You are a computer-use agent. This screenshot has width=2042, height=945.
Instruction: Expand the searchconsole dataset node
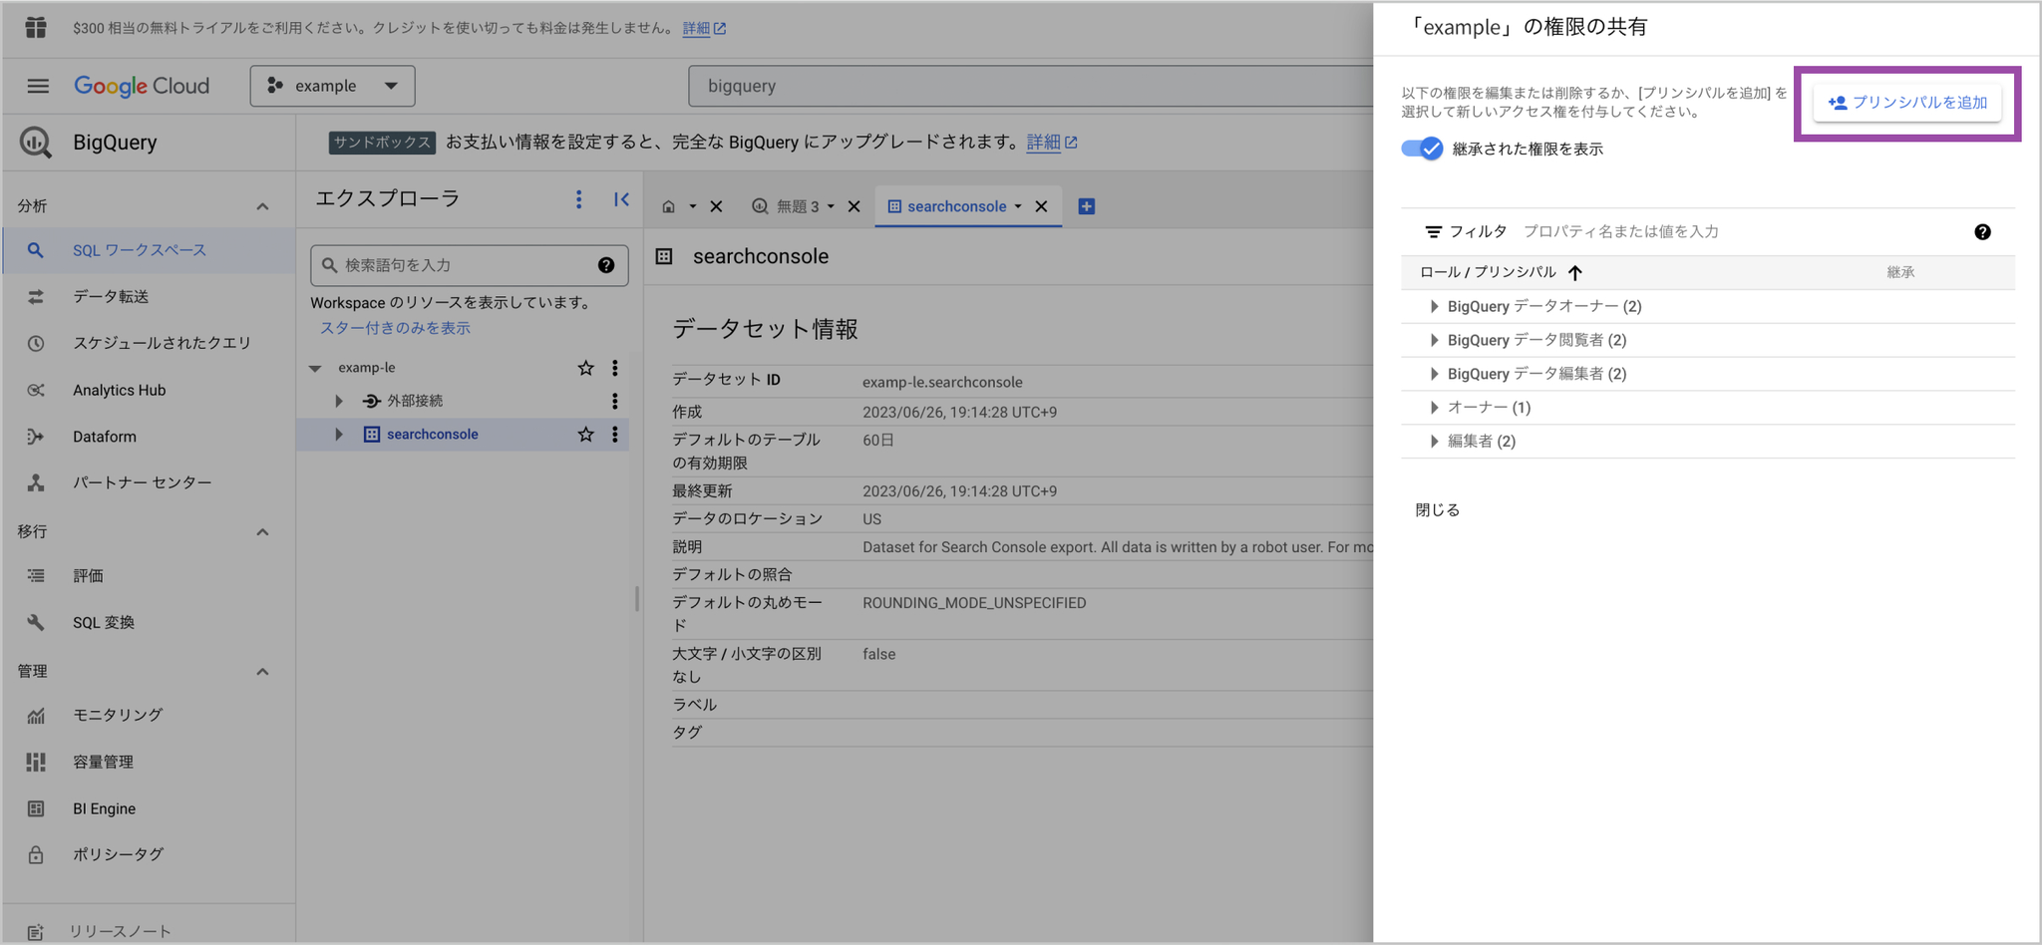click(x=339, y=434)
